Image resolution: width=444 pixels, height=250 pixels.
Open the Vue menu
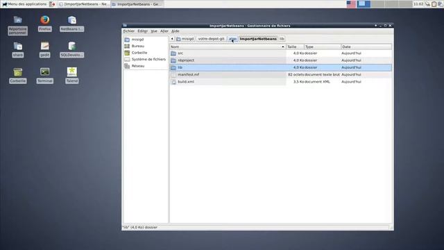tap(154, 31)
